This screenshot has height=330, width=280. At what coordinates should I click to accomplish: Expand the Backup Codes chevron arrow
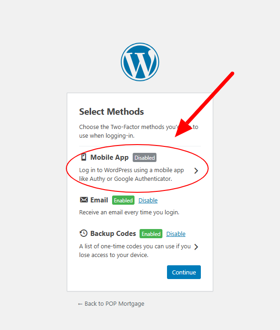pyautogui.click(x=196, y=246)
